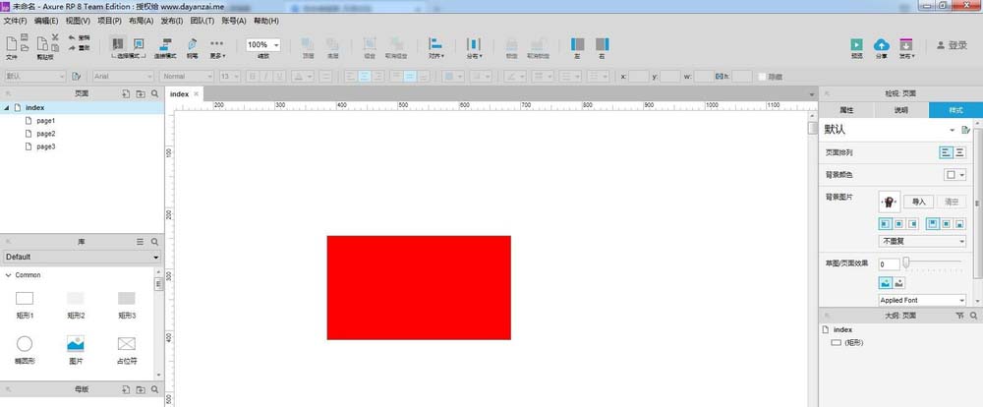Click the redo arrow in toolbar
983x407 pixels.
pos(72,47)
